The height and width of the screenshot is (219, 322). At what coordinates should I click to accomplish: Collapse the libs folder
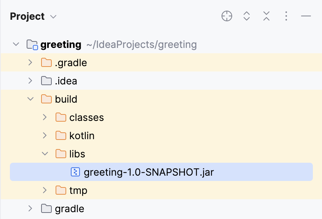point(45,154)
